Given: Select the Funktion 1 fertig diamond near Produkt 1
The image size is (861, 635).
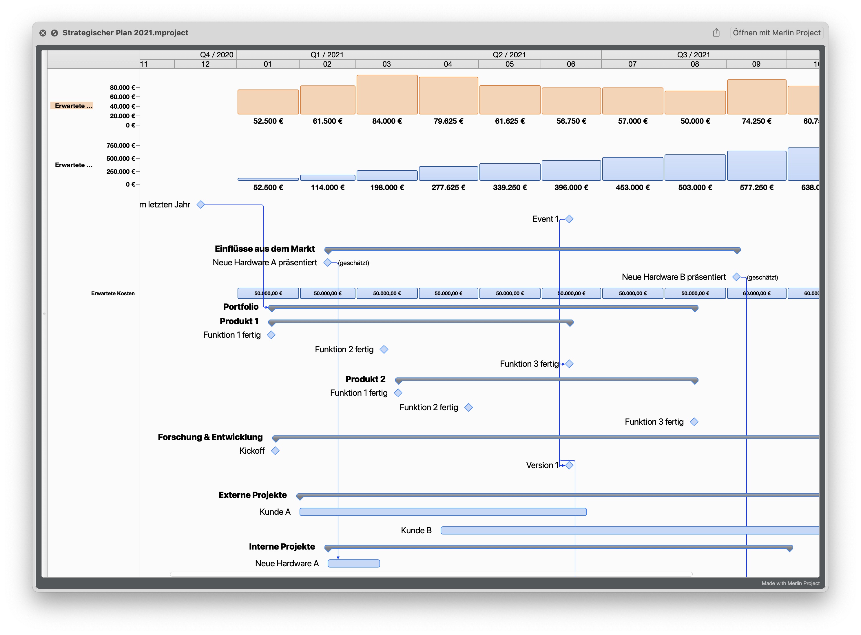Looking at the screenshot, I should click(271, 335).
